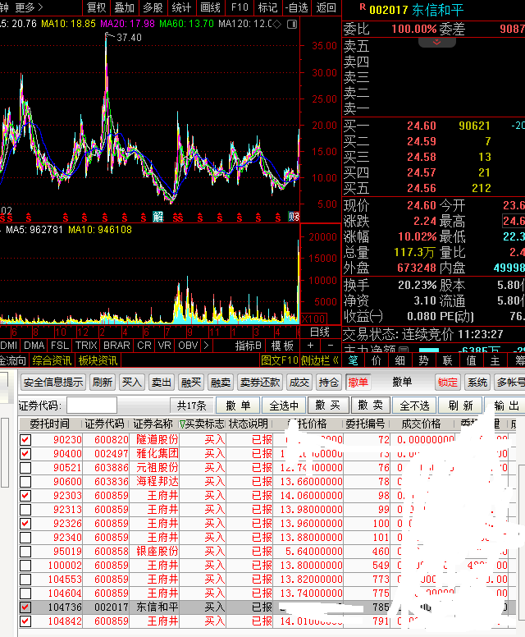Select the BRAR indicator
This screenshot has height=637, width=525.
point(117,346)
